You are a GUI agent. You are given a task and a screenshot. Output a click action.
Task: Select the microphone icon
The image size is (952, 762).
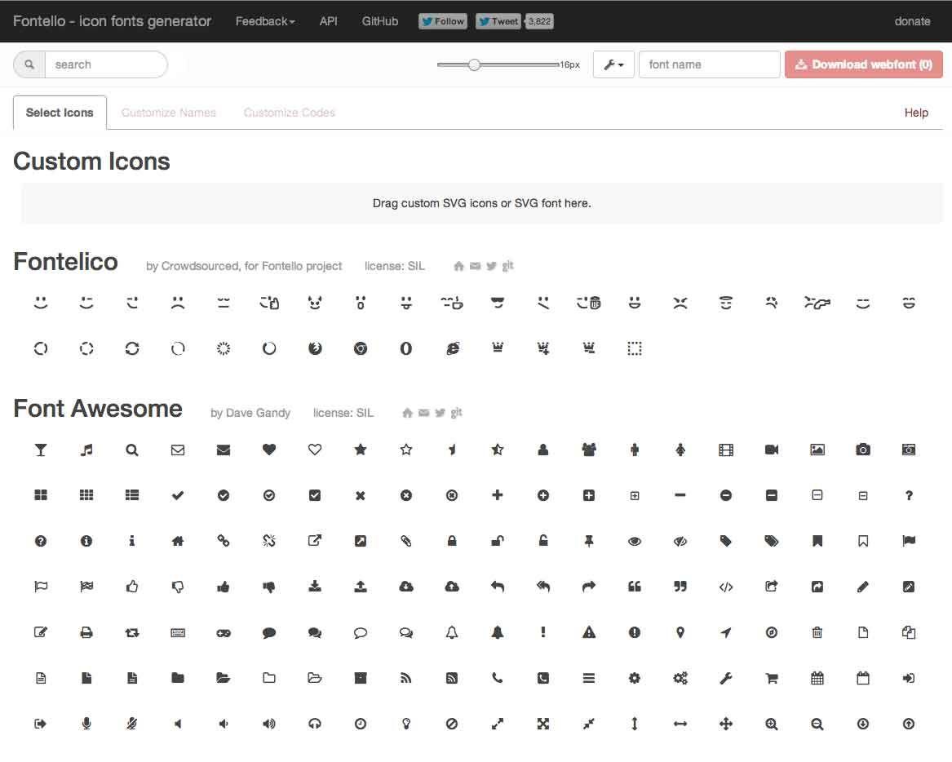(x=86, y=724)
